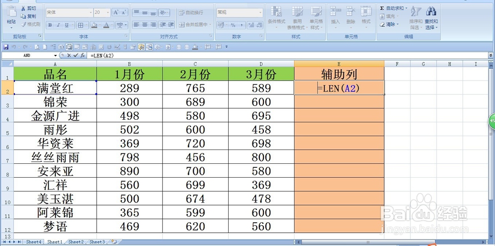Toggle right text alignment
495x246 pixels.
click(x=153, y=24)
